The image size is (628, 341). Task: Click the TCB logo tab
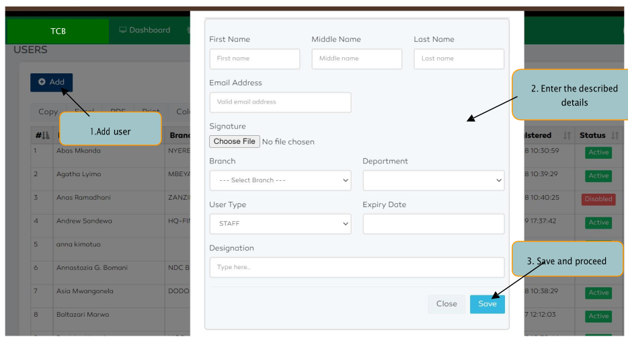point(58,31)
